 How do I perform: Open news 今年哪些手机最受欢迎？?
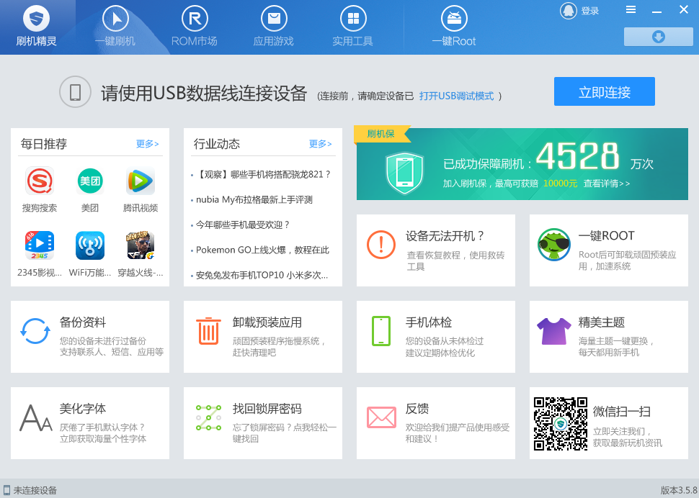(243, 225)
